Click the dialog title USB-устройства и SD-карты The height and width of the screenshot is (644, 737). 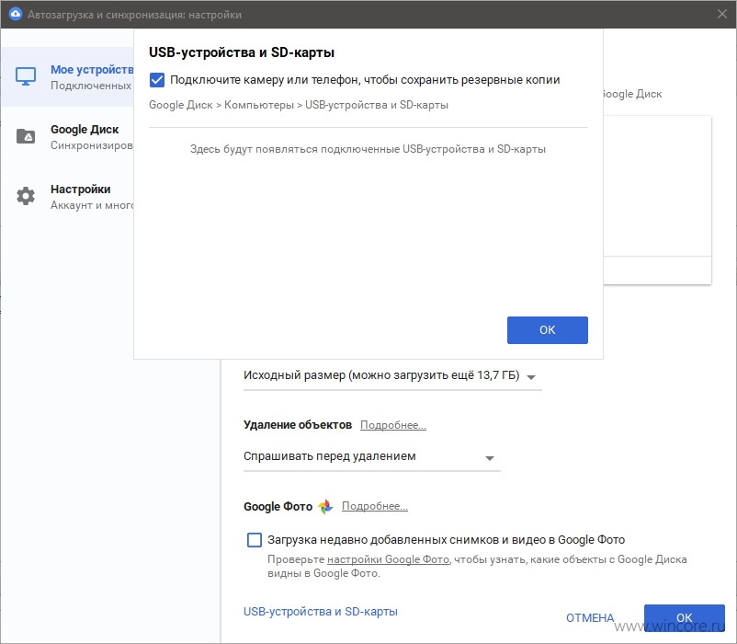(242, 52)
